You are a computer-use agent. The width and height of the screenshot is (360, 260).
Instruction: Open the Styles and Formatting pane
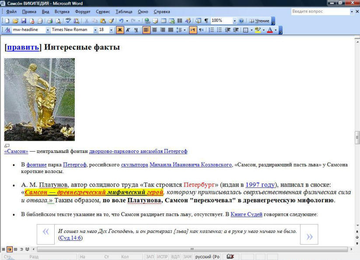pyautogui.click(x=7, y=30)
